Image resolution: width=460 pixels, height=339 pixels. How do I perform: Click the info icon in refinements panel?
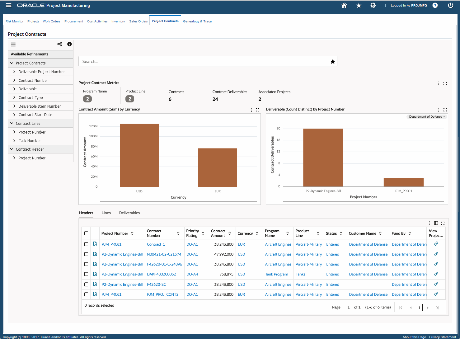(x=69, y=44)
